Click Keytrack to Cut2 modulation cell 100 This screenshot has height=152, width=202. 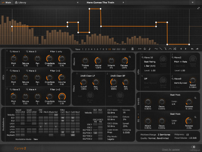(73, 135)
